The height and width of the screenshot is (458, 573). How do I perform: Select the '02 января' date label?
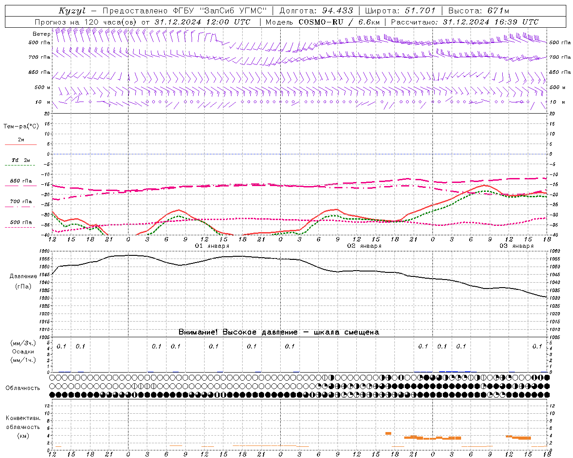click(x=364, y=246)
